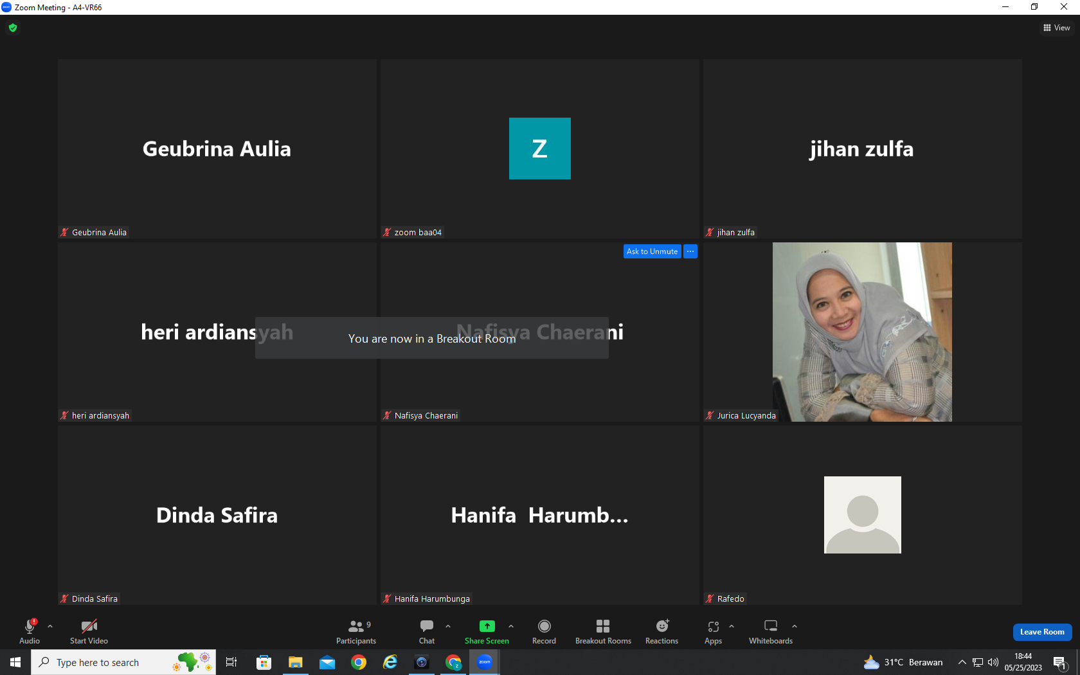Expand arrow beside Whiteboards
This screenshot has height=675, width=1080.
795,626
